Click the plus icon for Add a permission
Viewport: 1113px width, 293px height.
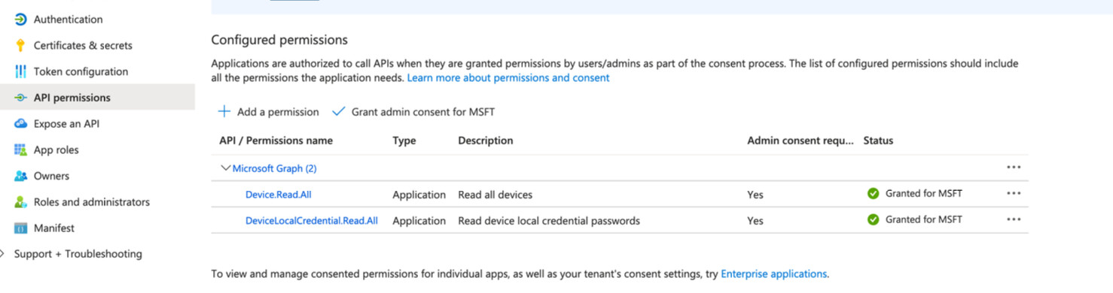[224, 111]
